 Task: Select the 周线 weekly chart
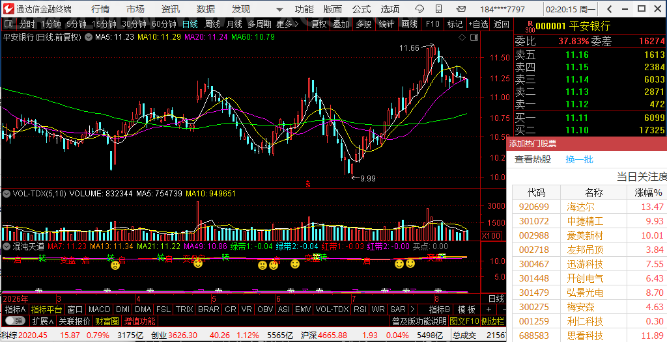click(212, 24)
